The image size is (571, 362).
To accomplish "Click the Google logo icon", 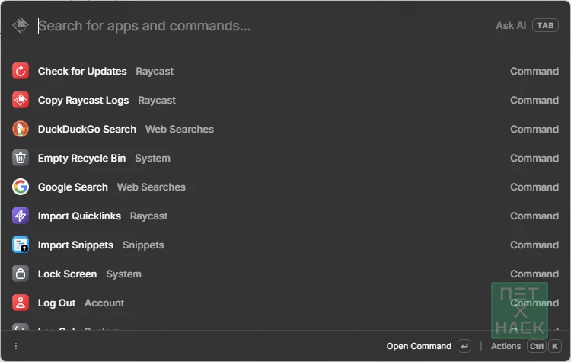I will tap(21, 187).
